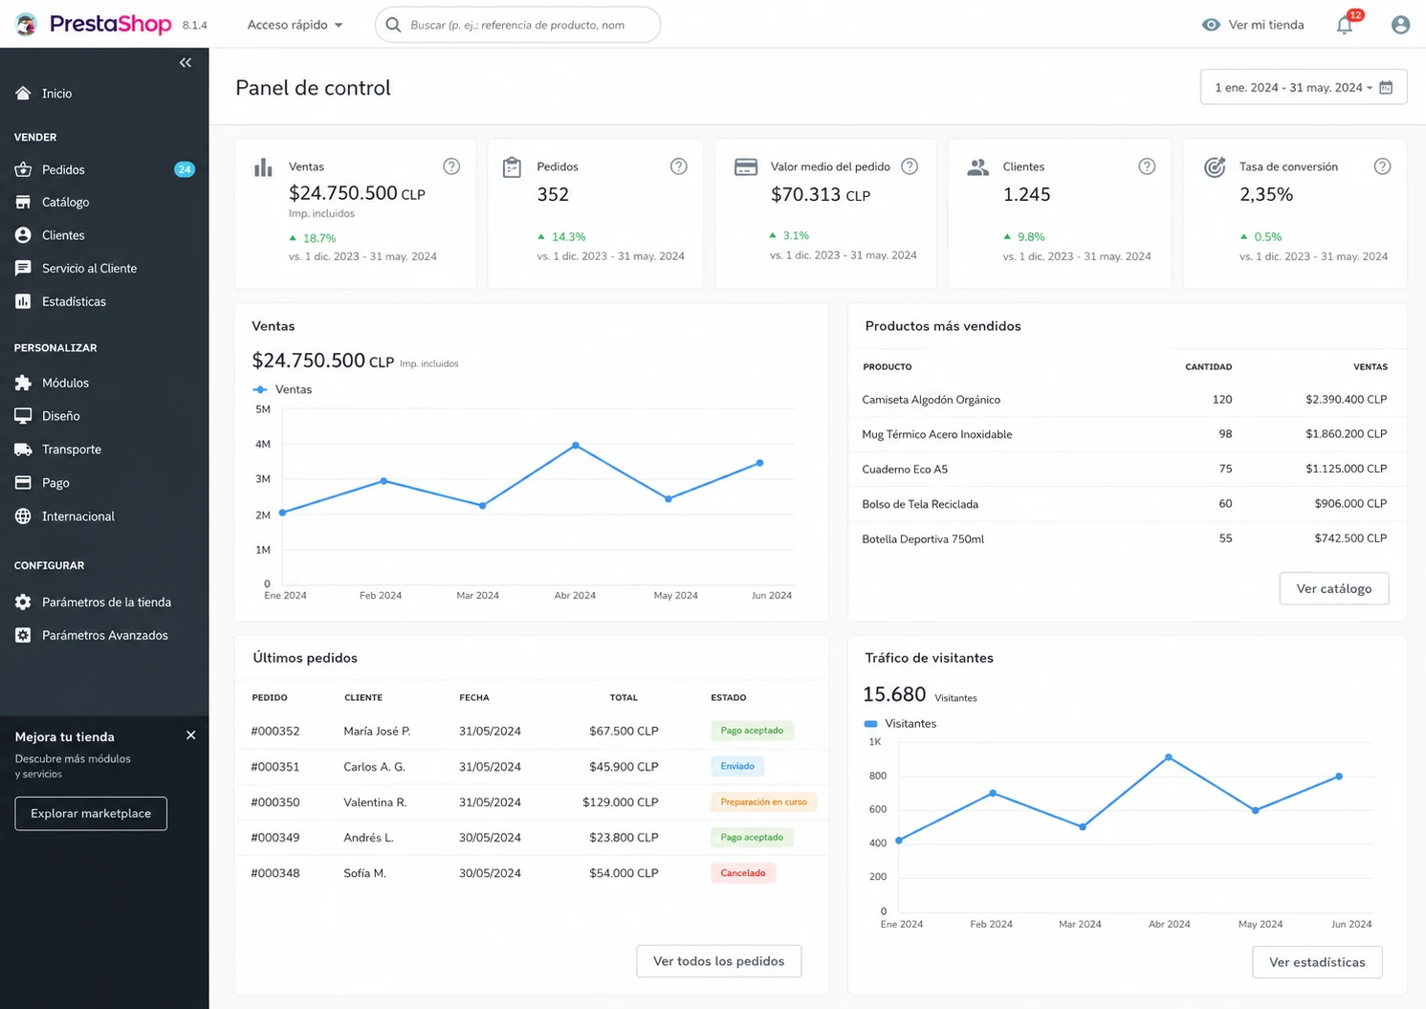
Task: Toggle the Ventas series in chart legend
Action: tap(282, 389)
